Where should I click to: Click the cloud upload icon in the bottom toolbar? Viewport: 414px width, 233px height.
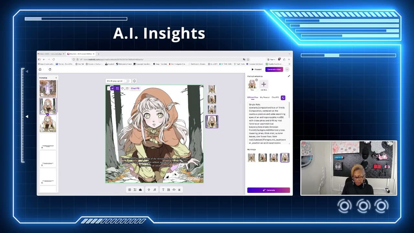click(174, 190)
